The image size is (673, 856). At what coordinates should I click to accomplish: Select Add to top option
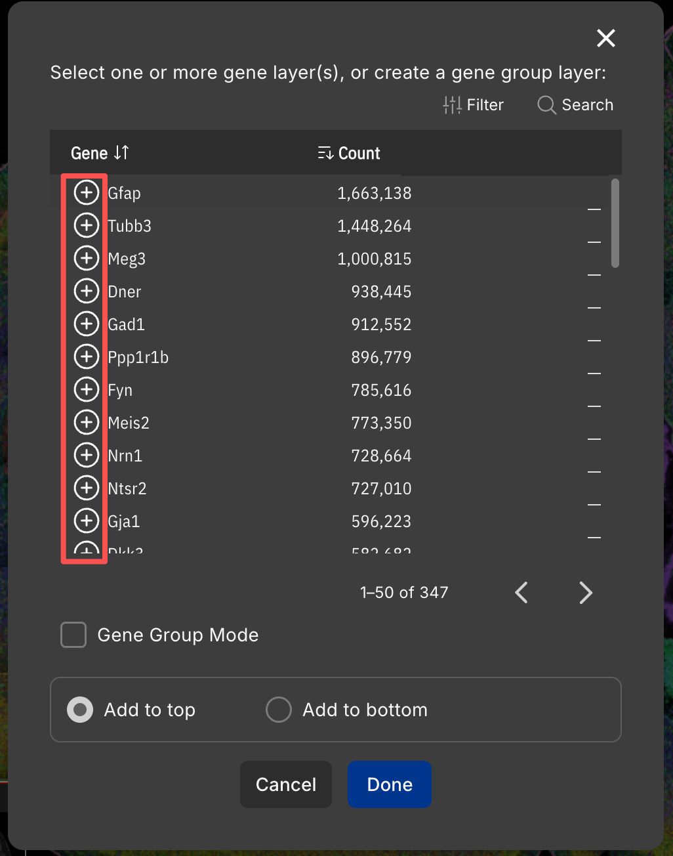coord(79,710)
